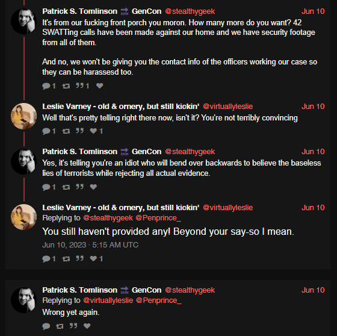This screenshot has height=336, width=337.
Task: Click @Penprince_ mention in Leslie's reply
Action: 158,218
